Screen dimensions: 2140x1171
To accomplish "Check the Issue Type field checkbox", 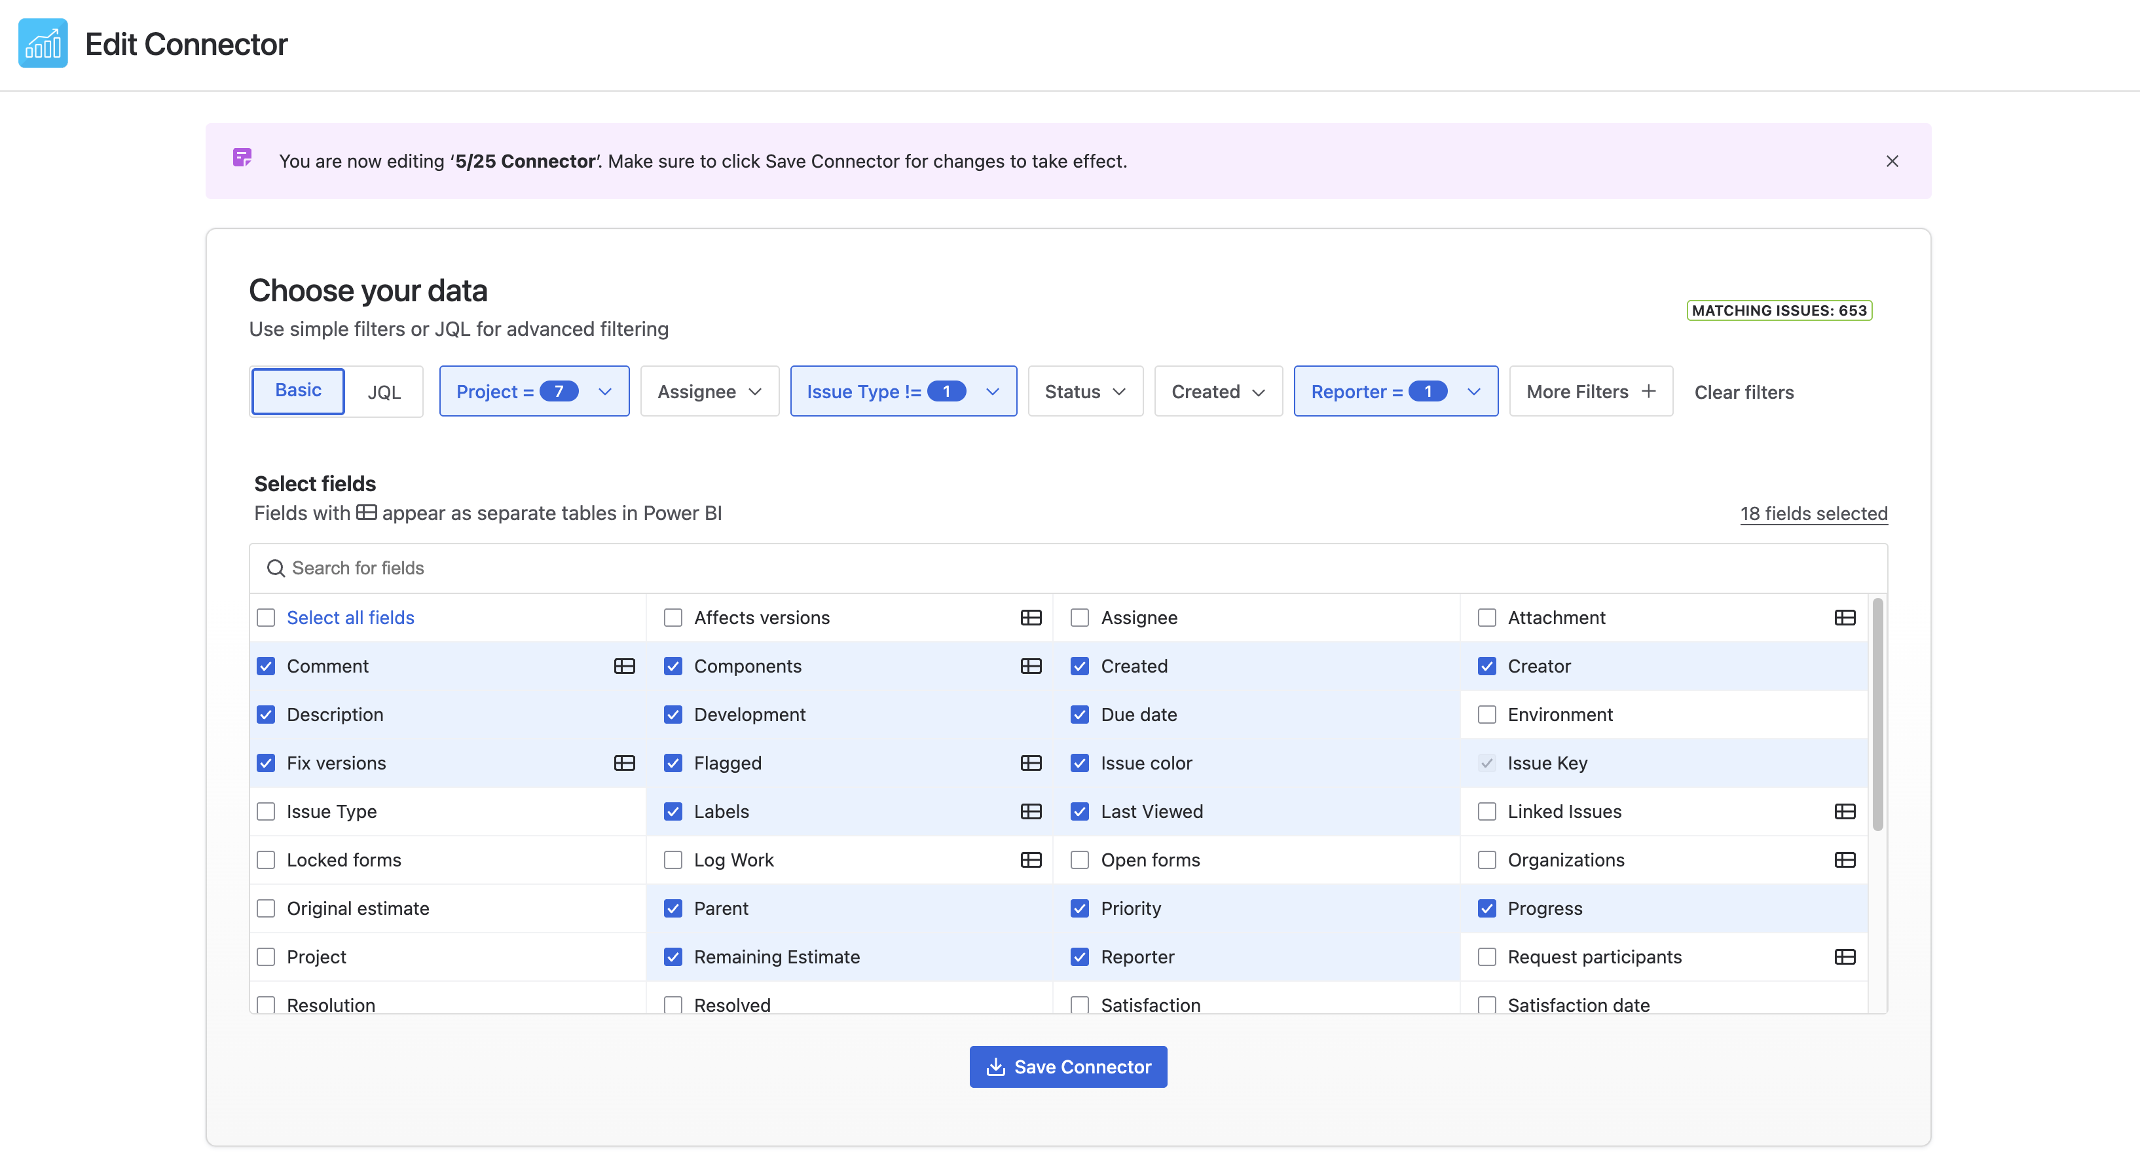I will point(266,811).
